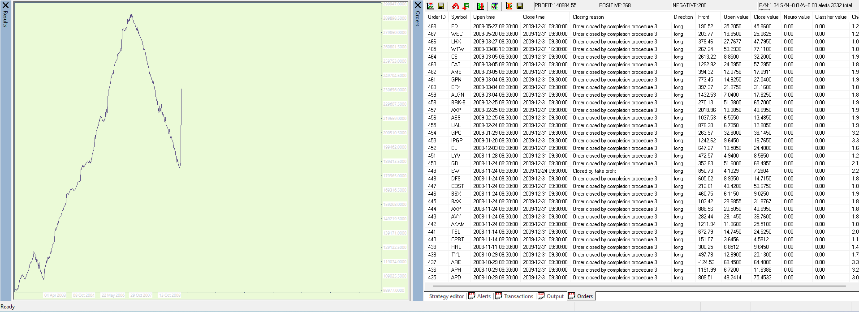
Task: Click the green bar chart toolbar icon
Action: pos(480,6)
